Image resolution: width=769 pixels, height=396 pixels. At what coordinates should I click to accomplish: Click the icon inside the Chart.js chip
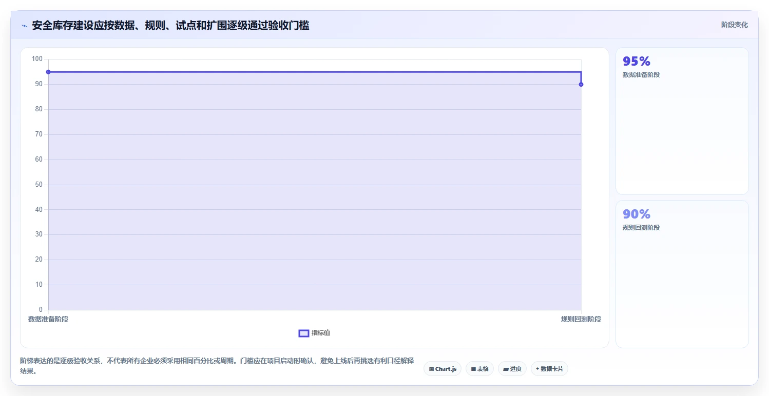431,369
